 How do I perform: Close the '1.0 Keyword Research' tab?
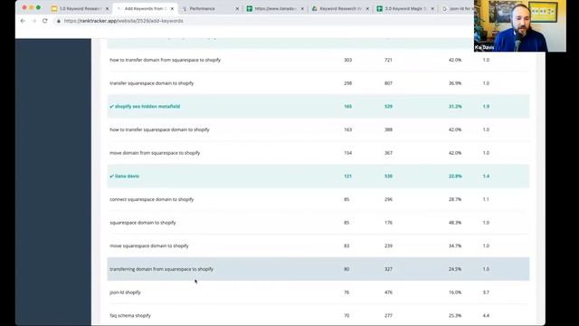pyautogui.click(x=107, y=8)
